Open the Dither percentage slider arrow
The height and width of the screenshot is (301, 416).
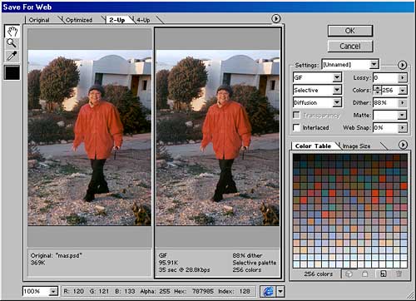pos(403,102)
